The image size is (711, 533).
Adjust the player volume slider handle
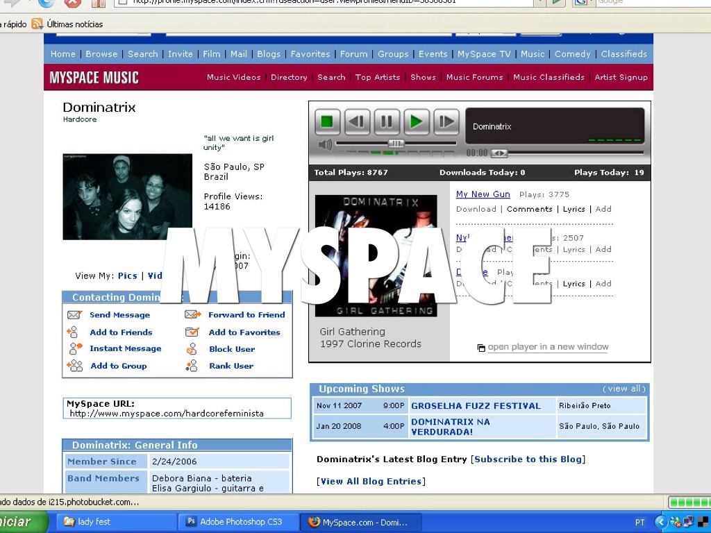coord(396,144)
